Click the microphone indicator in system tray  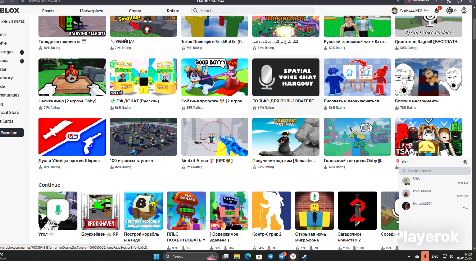(x=425, y=256)
